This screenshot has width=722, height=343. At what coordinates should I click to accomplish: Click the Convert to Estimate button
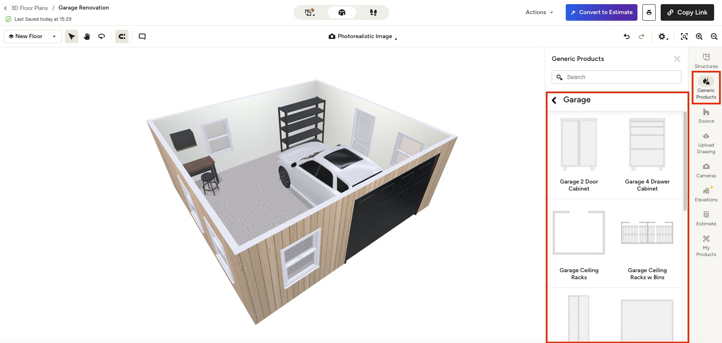tap(601, 12)
